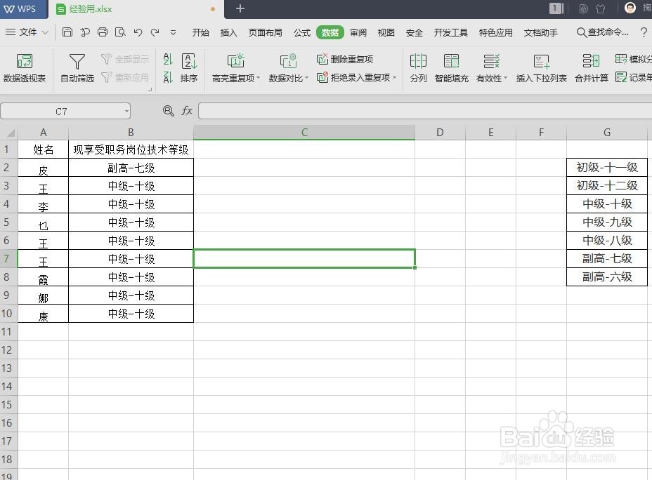The height and width of the screenshot is (480, 652).
Task: Click the Undo arrow
Action: (x=138, y=32)
